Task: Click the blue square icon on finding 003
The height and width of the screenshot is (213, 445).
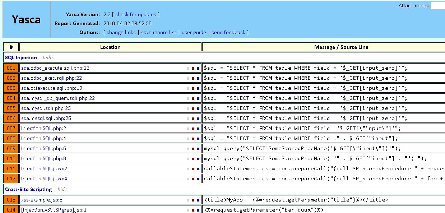Action: [x=198, y=88]
